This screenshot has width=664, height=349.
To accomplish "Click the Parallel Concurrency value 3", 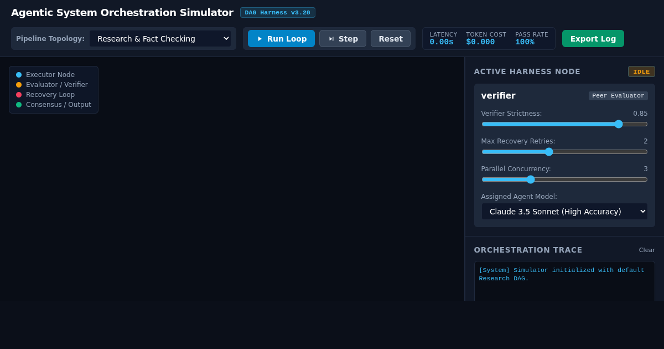I will pyautogui.click(x=645, y=169).
